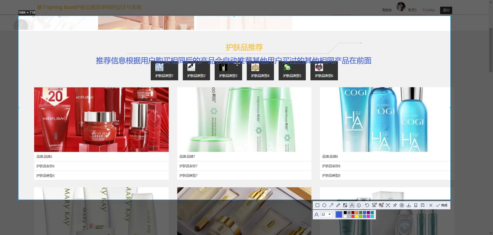Pick the cyan color swatch
493x235 pixels.
click(x=372, y=217)
